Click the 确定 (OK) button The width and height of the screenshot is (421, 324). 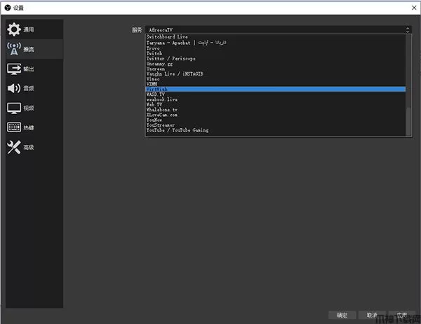(342, 315)
